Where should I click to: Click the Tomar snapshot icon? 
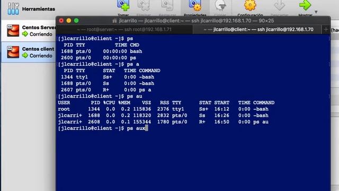[x=123, y=6]
